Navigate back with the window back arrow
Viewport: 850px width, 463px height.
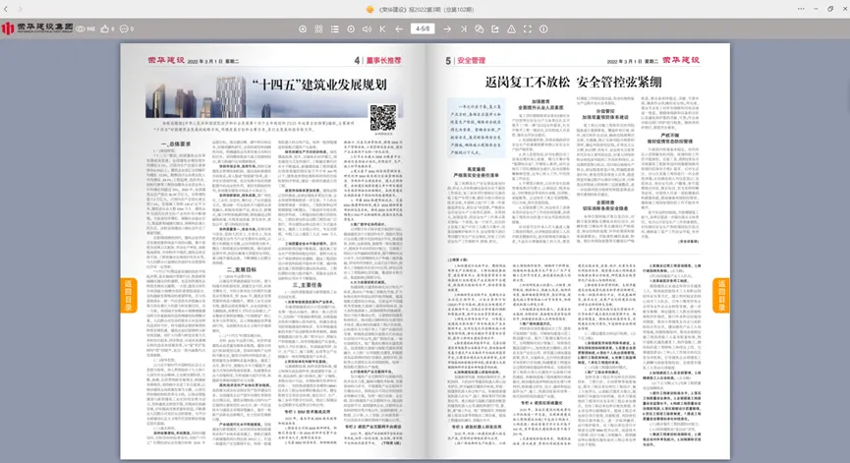pyautogui.click(x=6, y=9)
